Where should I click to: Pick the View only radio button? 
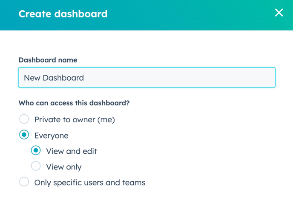coord(36,166)
